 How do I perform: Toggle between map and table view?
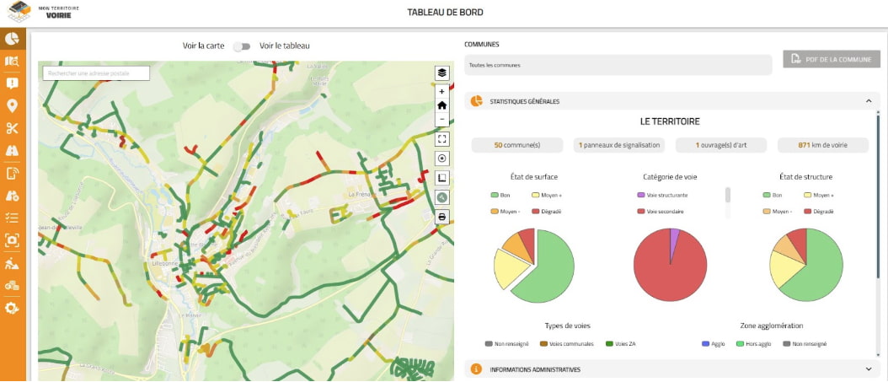(x=243, y=46)
